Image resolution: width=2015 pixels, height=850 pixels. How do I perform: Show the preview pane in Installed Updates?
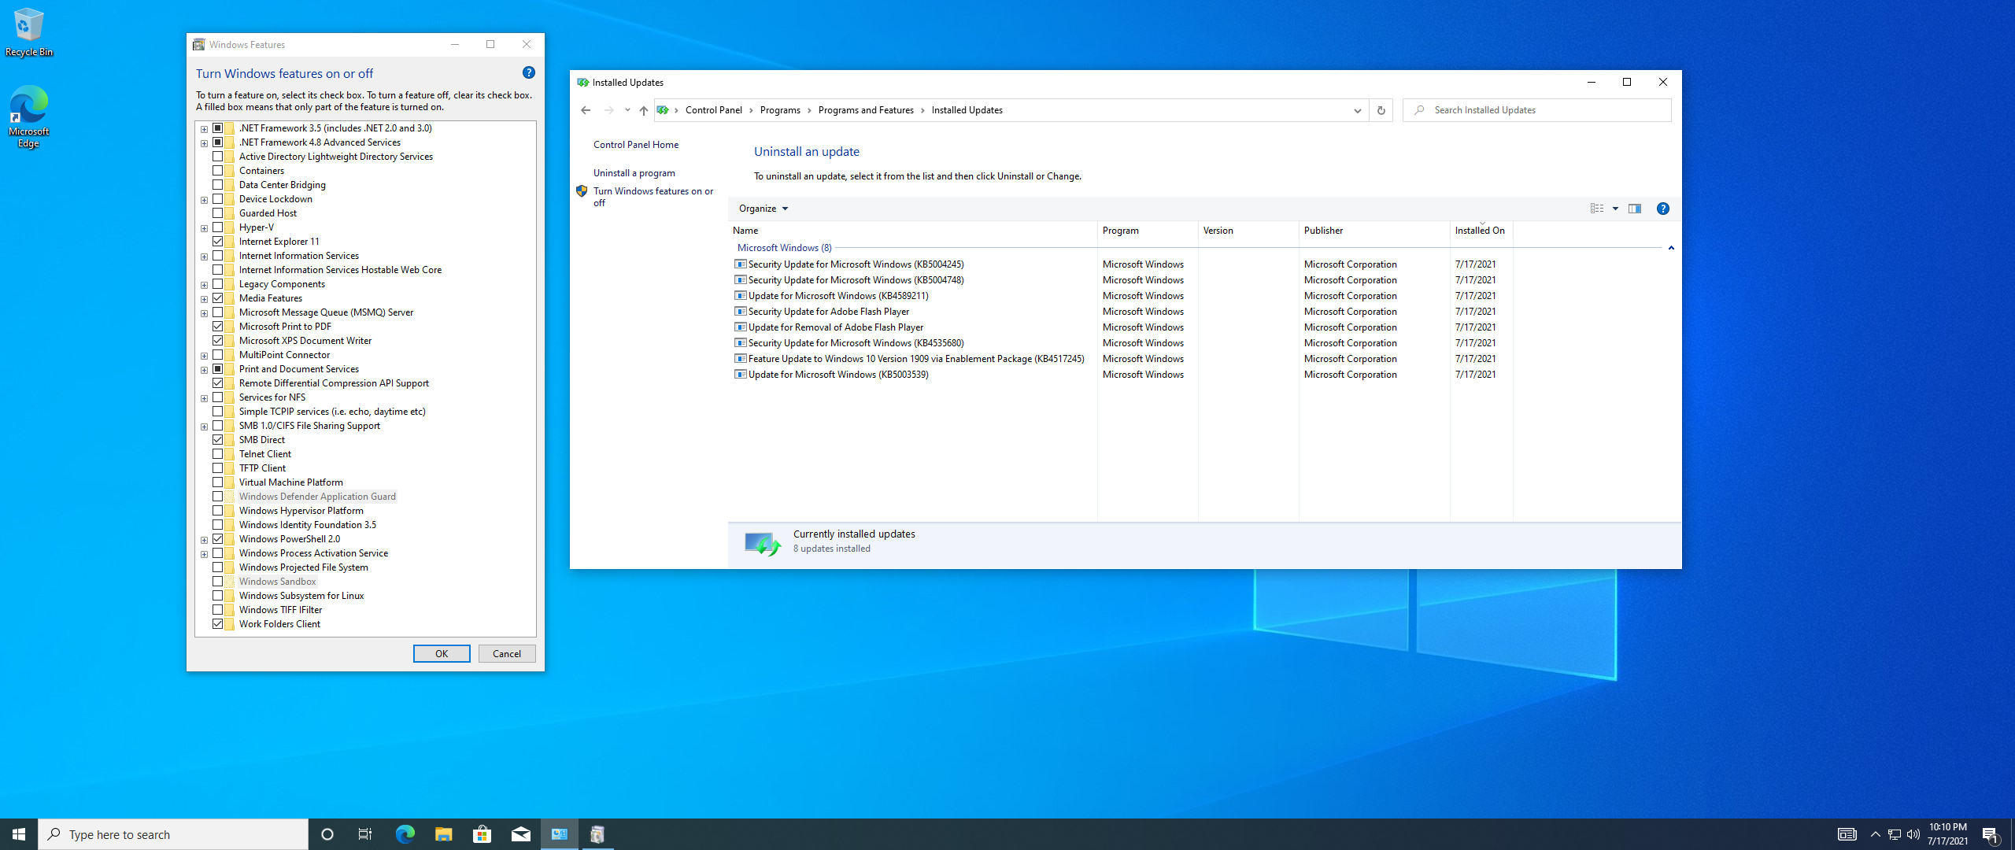(x=1635, y=209)
